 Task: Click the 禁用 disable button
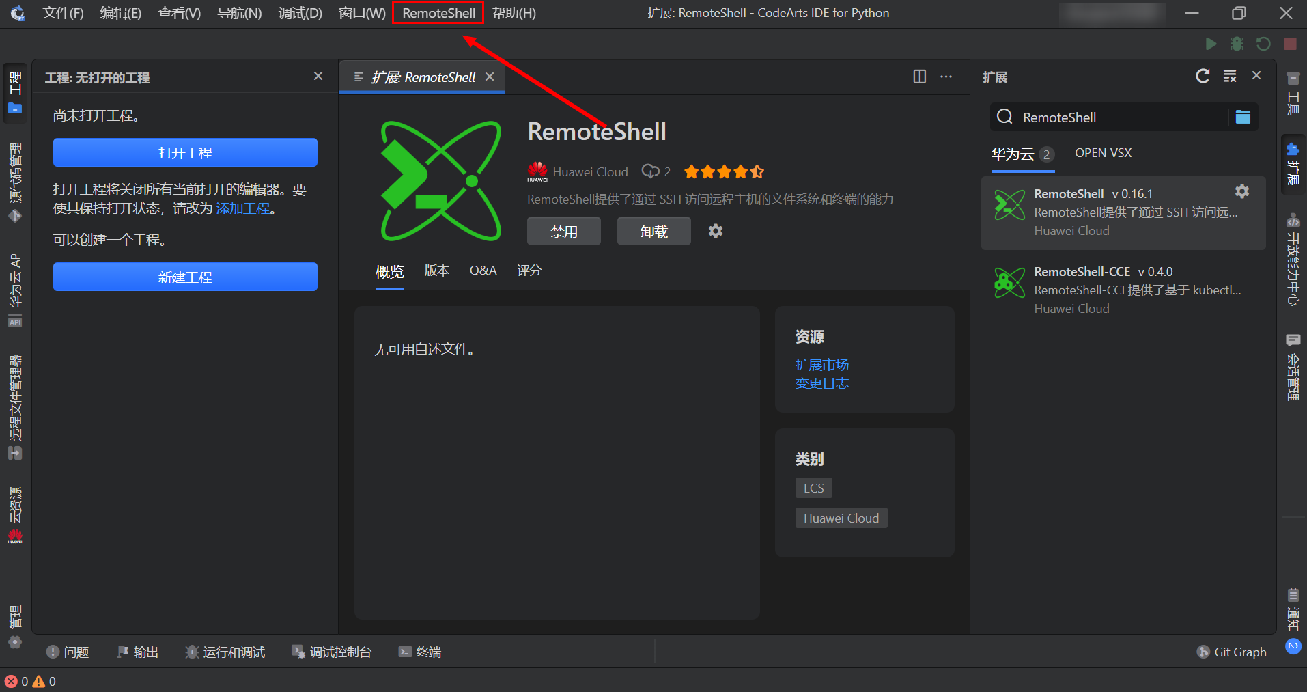point(564,231)
